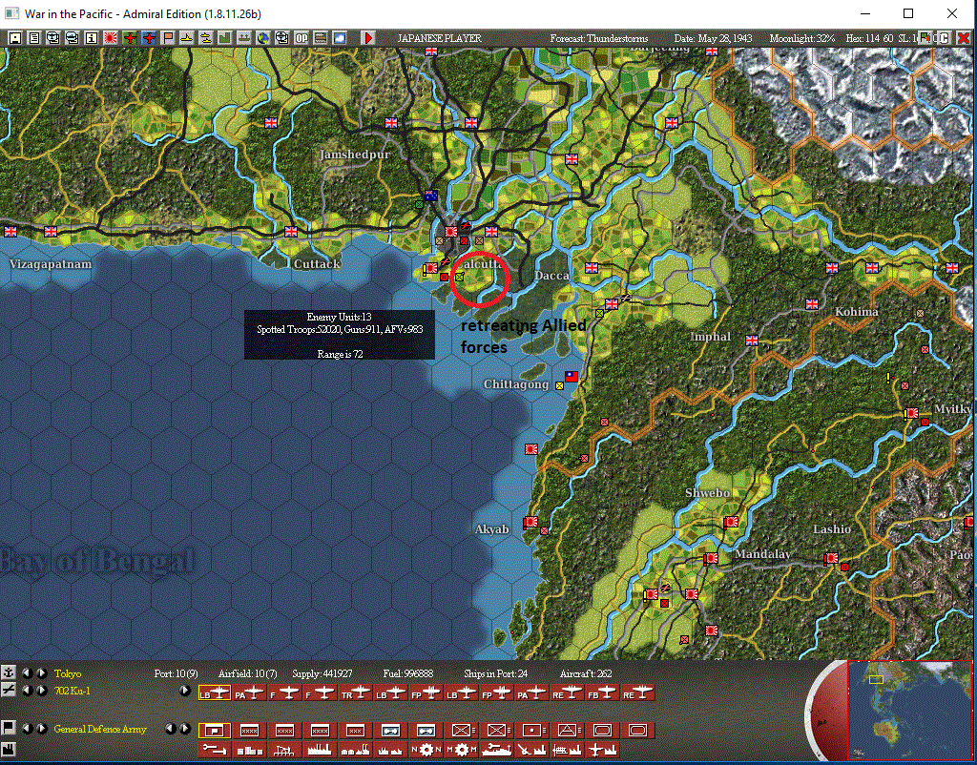Go to previous unit before General Defence Army

(x=27, y=729)
